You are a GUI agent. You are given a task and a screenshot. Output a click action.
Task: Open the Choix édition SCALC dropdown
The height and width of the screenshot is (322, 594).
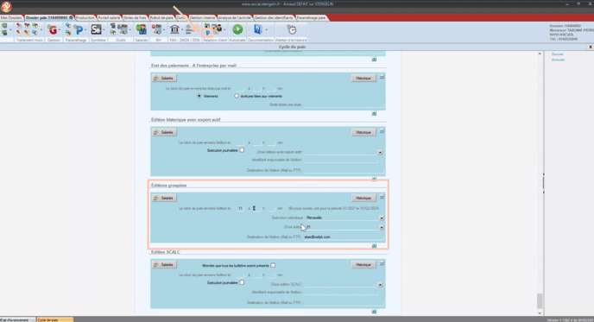pyautogui.click(x=380, y=285)
